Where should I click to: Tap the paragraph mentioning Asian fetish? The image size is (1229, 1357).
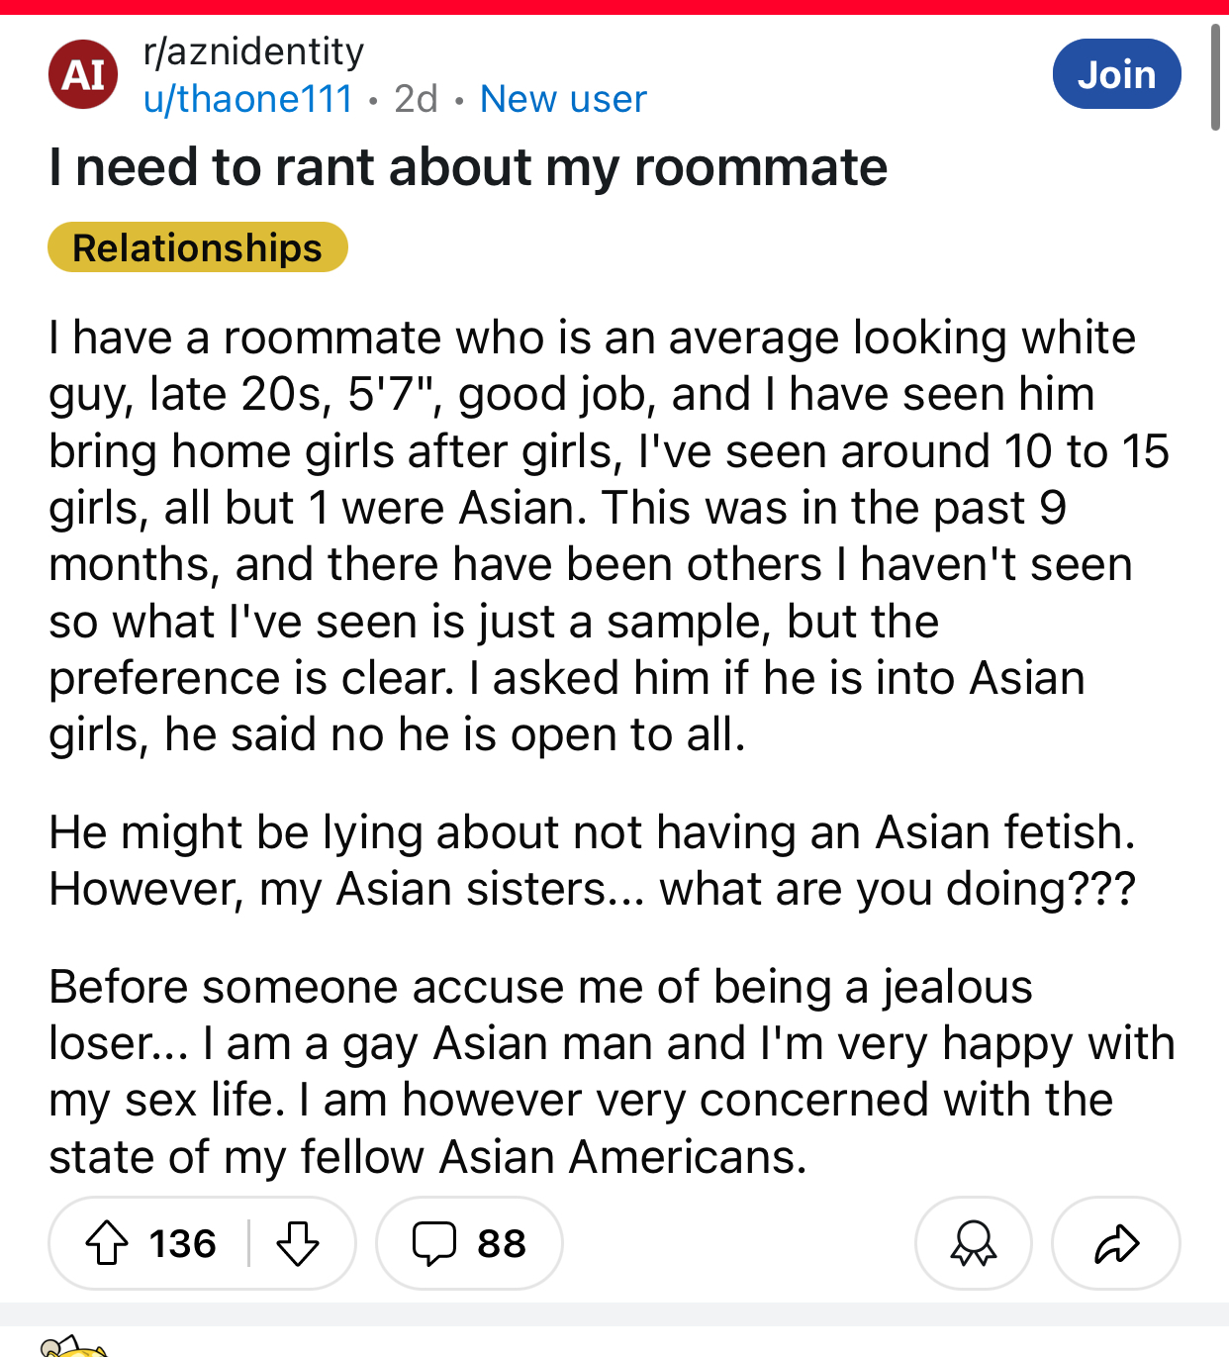(592, 860)
